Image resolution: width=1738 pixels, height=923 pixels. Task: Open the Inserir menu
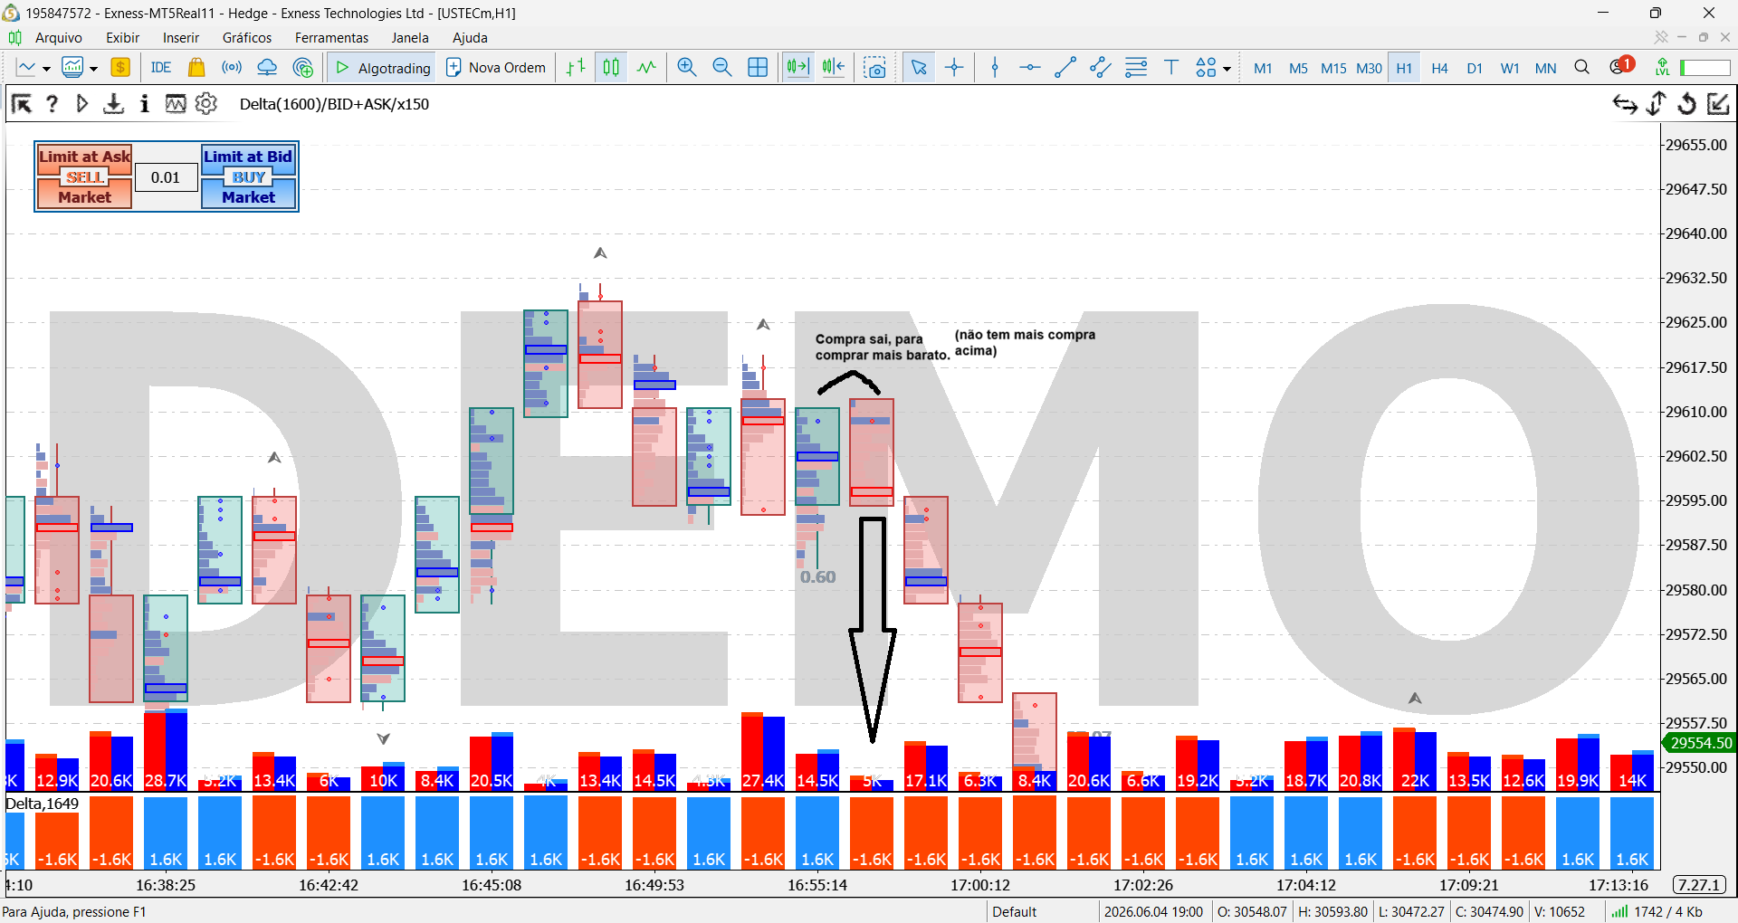(181, 38)
